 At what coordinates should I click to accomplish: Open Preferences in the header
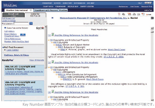[123, 7]
